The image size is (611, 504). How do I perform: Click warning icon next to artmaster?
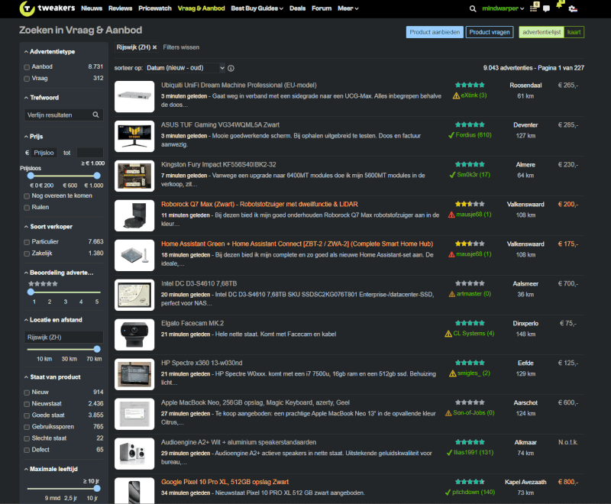[452, 294]
